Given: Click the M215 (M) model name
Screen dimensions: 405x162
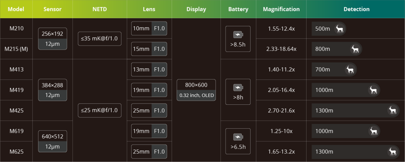Looking at the screenshot, I should (x=16, y=49).
